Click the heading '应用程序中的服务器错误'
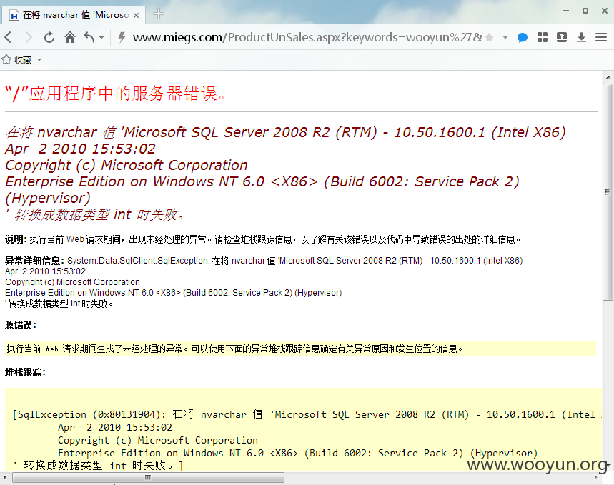This screenshot has height=485, width=614. 115,94
